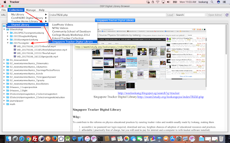230x143 pixels.
Task: Expand the 02_newtonianmechanics_3dynamics folder
Action: point(4,67)
